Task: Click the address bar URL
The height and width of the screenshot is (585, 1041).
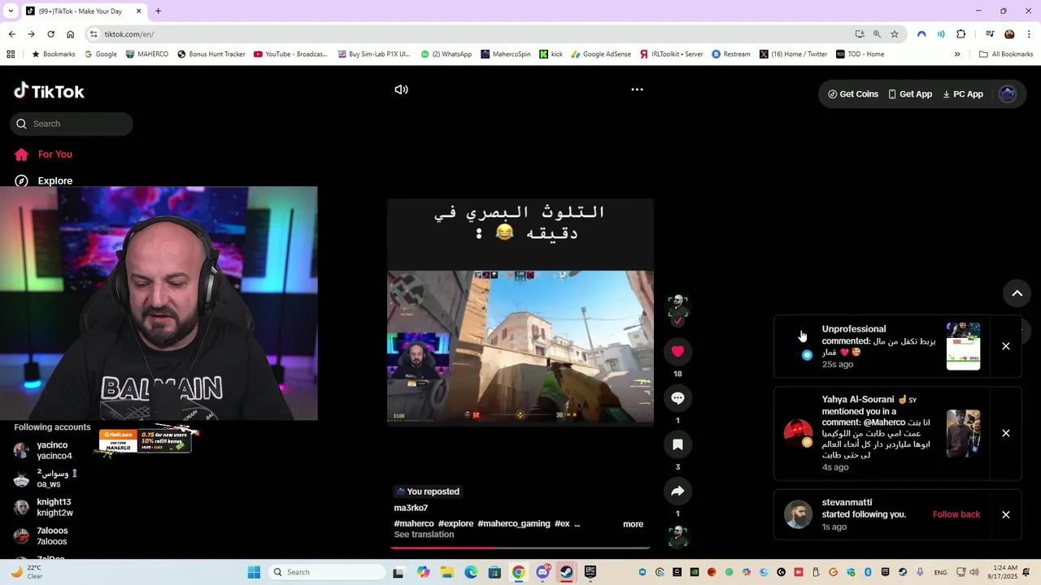Action: (x=129, y=34)
